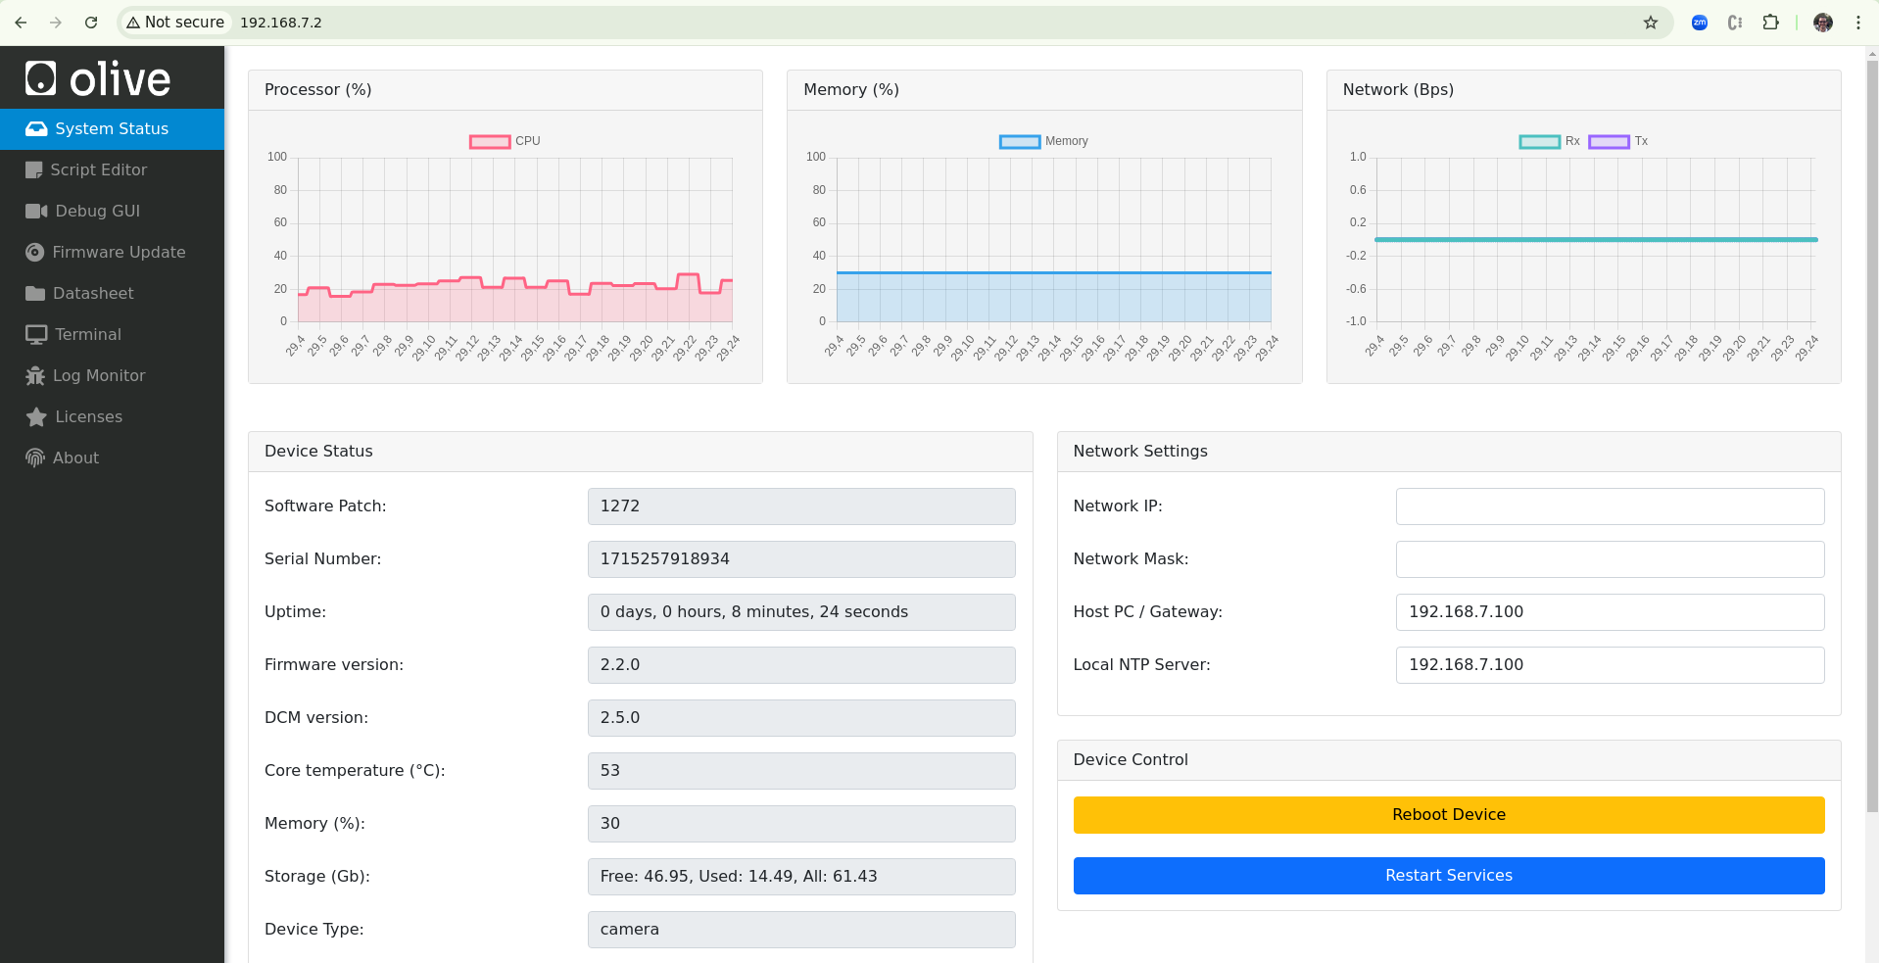Viewport: 1879px width, 963px height.
Task: Toggle the CPU legend swatch
Action: pos(490,141)
